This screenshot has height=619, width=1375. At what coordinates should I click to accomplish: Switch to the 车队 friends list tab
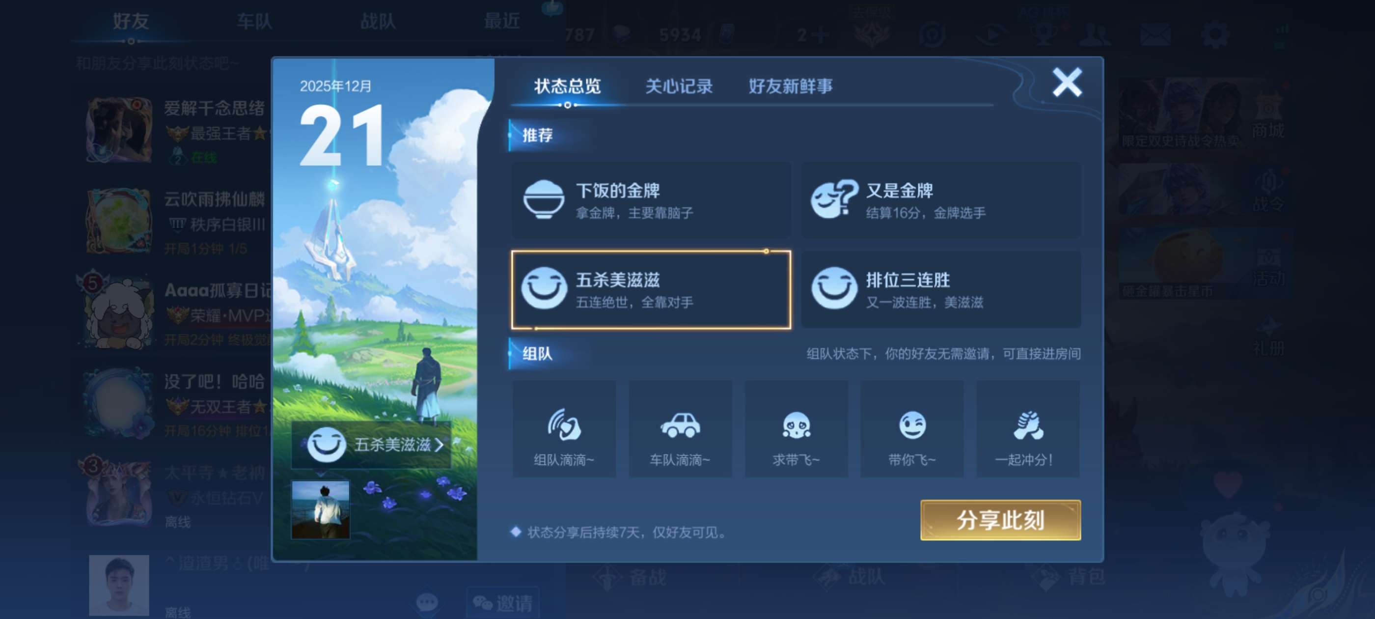click(254, 21)
